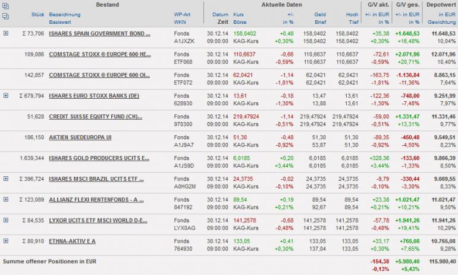Image resolution: width=458 pixels, height=275 pixels.
Task: Open the Comstage Stoxx Europe 600 OI link
Action: (x=99, y=74)
